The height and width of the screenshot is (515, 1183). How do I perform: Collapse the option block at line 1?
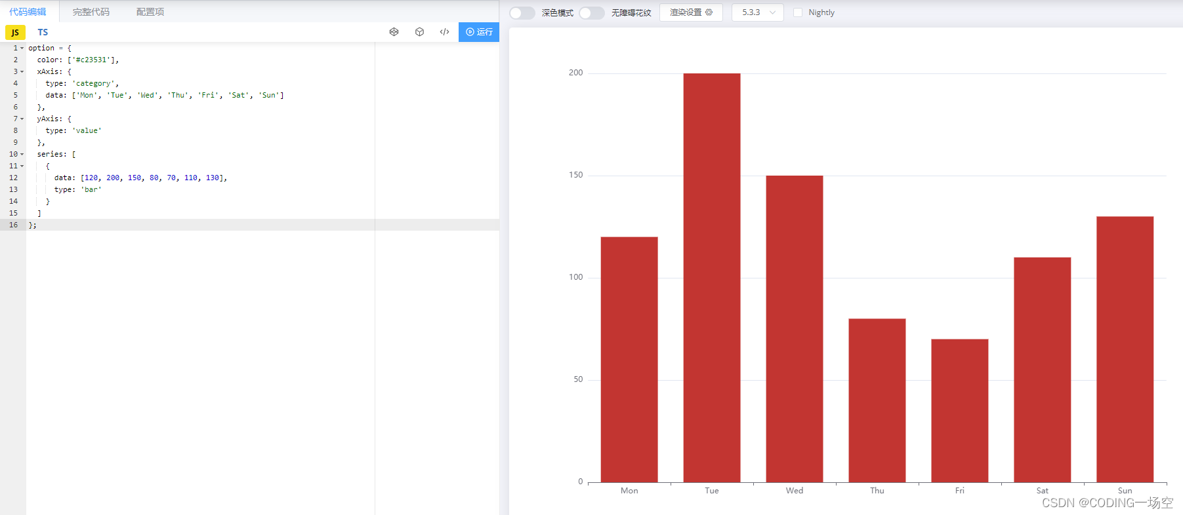pos(22,48)
